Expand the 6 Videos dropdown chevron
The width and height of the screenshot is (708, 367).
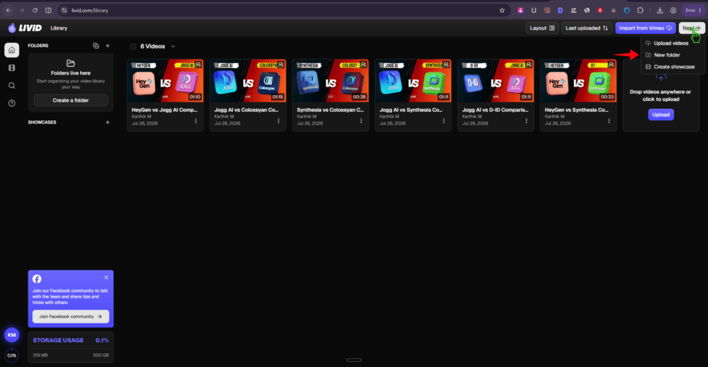coord(173,46)
